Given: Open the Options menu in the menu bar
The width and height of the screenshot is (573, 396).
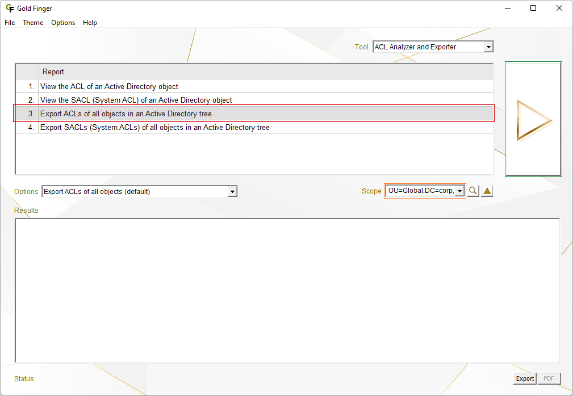Looking at the screenshot, I should coord(63,23).
